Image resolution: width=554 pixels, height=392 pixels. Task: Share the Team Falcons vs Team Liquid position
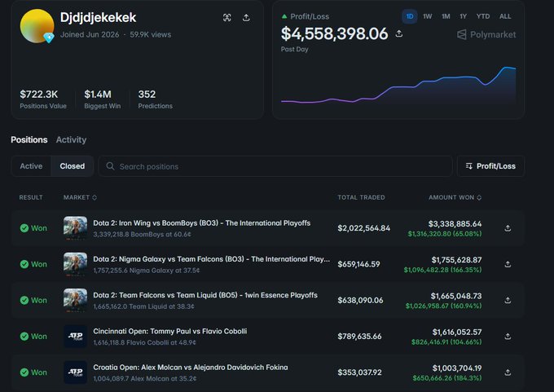[508, 301]
